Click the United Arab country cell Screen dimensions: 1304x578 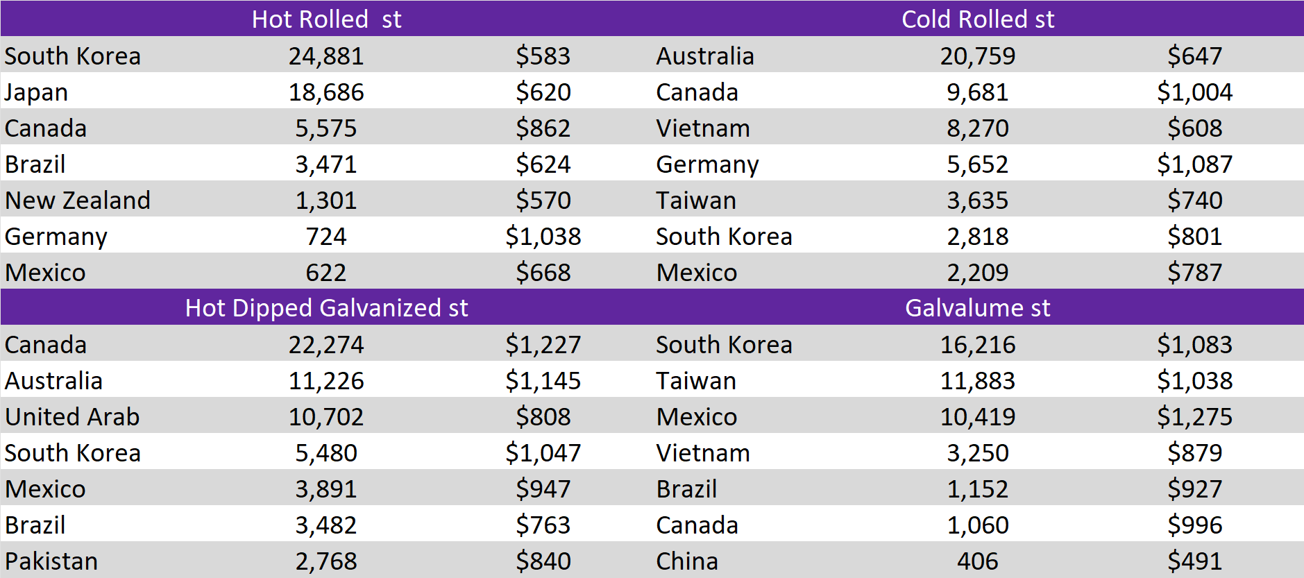coord(72,417)
